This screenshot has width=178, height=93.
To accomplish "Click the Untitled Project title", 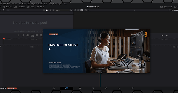I will (93, 7).
